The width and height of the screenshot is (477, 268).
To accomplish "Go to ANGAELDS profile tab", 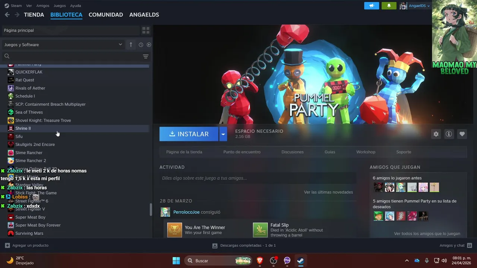I will [144, 15].
